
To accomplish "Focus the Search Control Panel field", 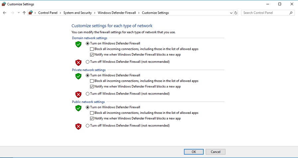I will (x=265, y=13).
